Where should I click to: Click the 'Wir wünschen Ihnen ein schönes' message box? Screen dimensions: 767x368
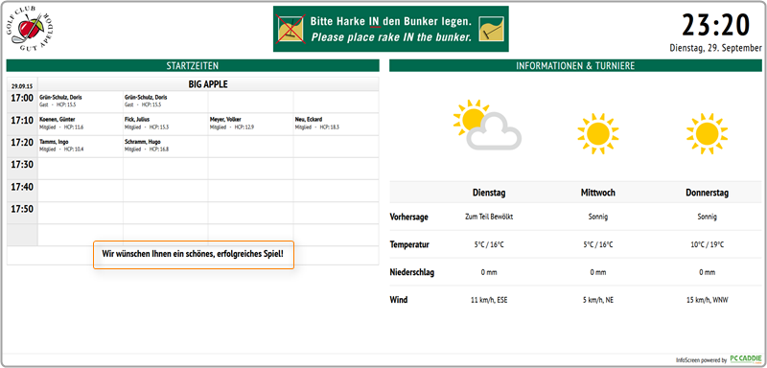194,255
